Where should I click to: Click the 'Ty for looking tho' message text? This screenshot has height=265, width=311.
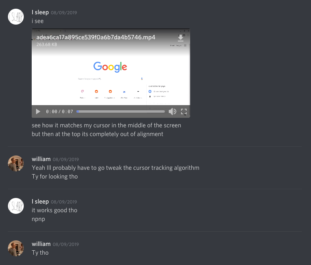(x=55, y=177)
